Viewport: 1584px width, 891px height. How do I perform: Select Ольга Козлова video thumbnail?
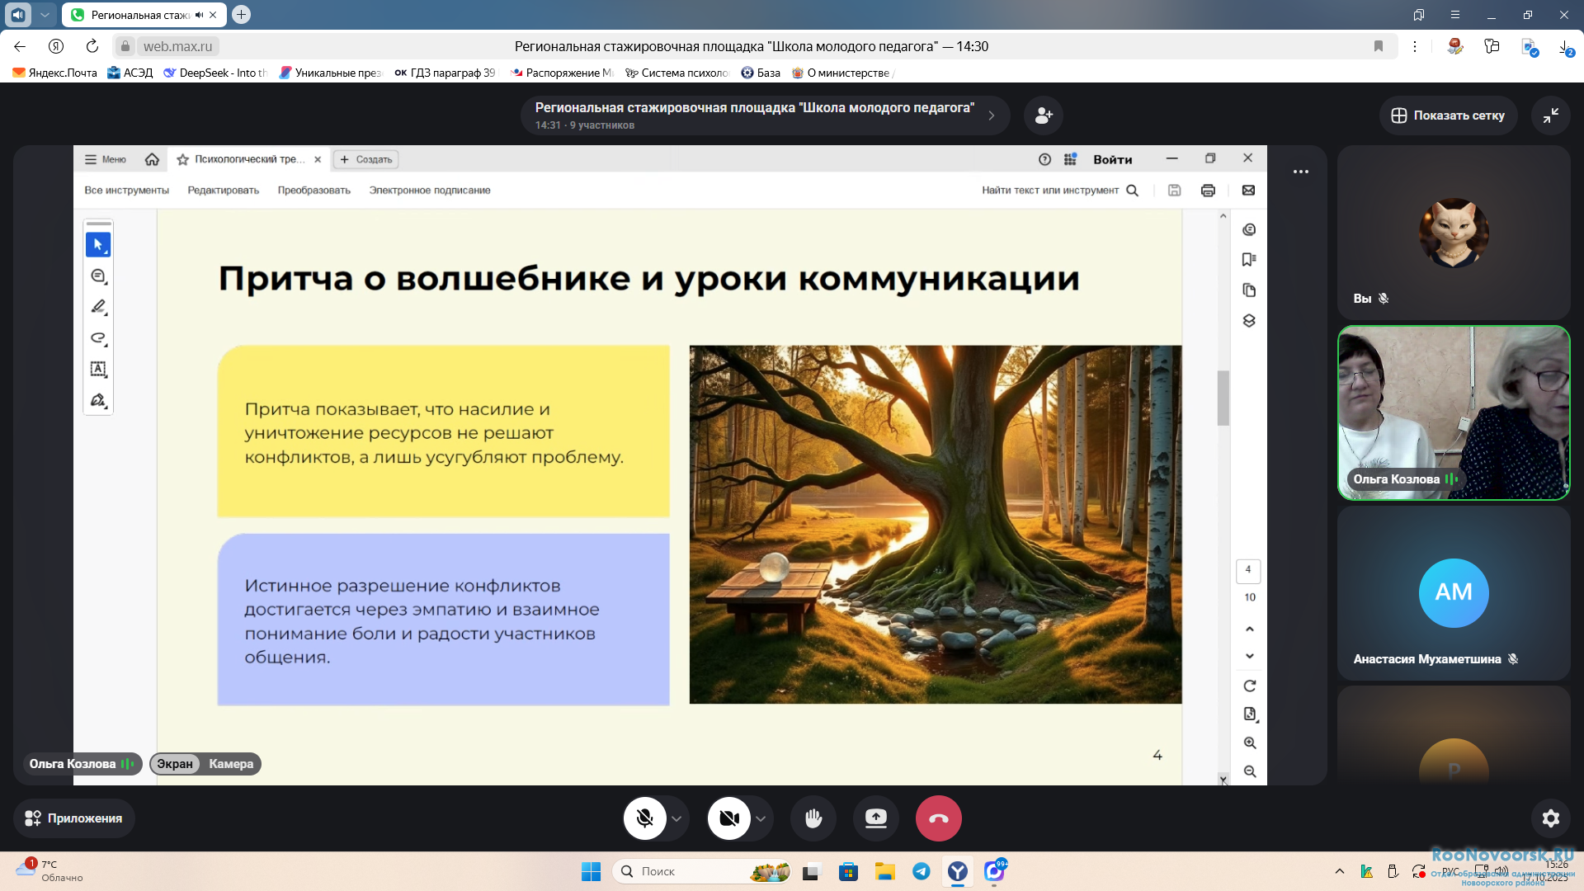pos(1453,412)
